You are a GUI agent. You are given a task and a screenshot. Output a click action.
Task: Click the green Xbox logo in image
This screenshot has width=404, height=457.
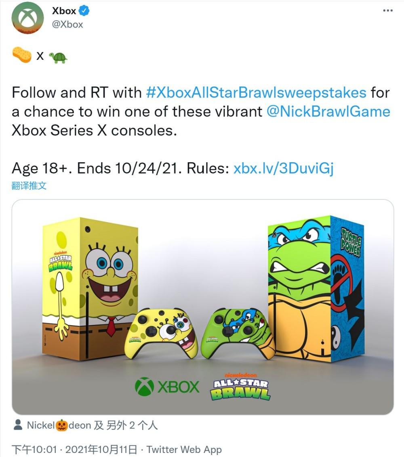167,387
